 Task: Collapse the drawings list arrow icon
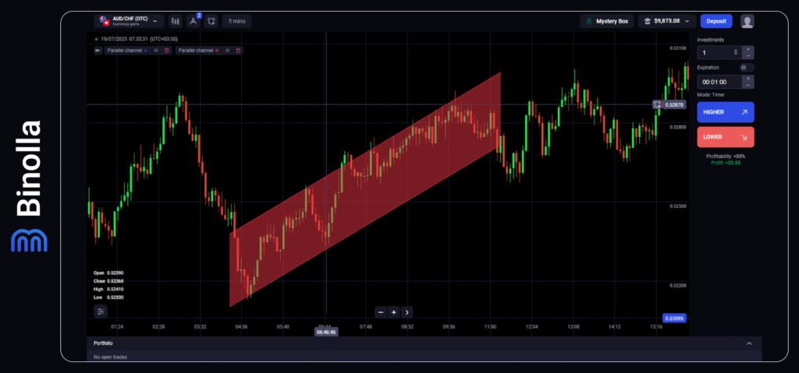98,51
